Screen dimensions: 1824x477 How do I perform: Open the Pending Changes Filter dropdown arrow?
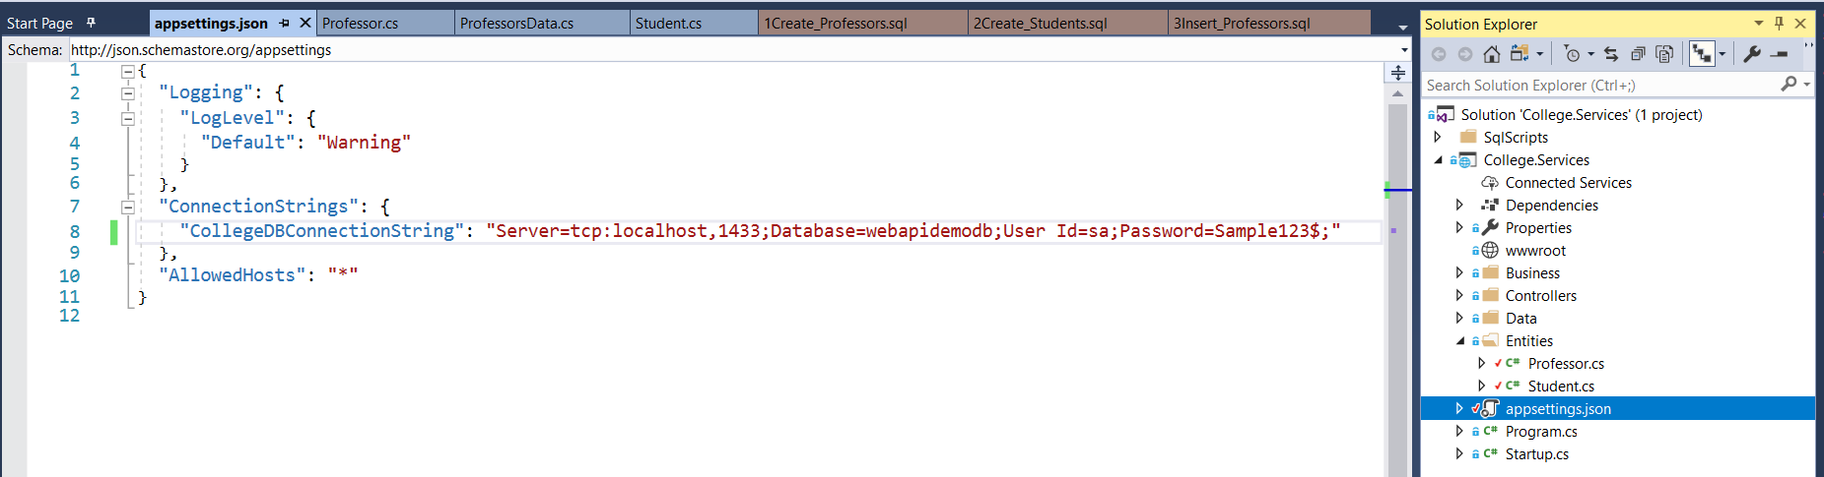coord(1590,55)
